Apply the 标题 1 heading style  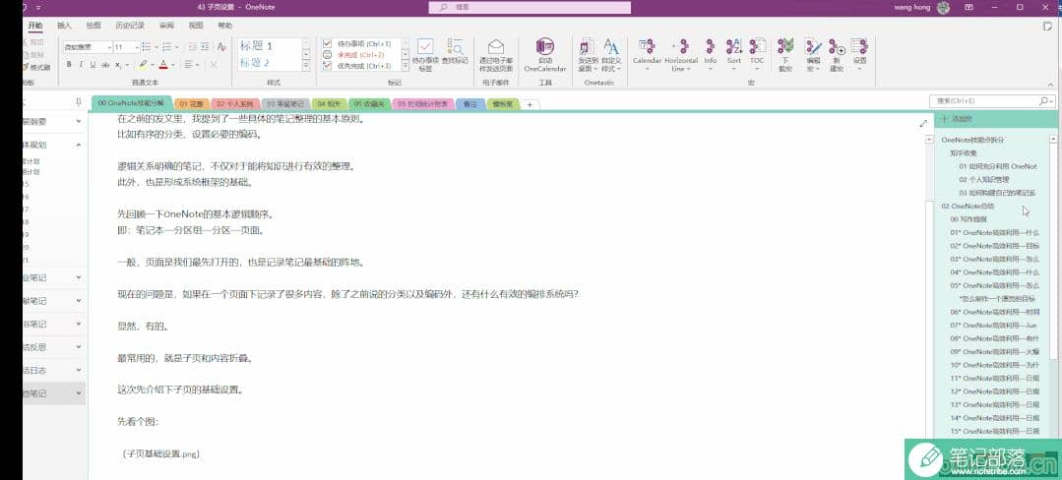pyautogui.click(x=256, y=46)
